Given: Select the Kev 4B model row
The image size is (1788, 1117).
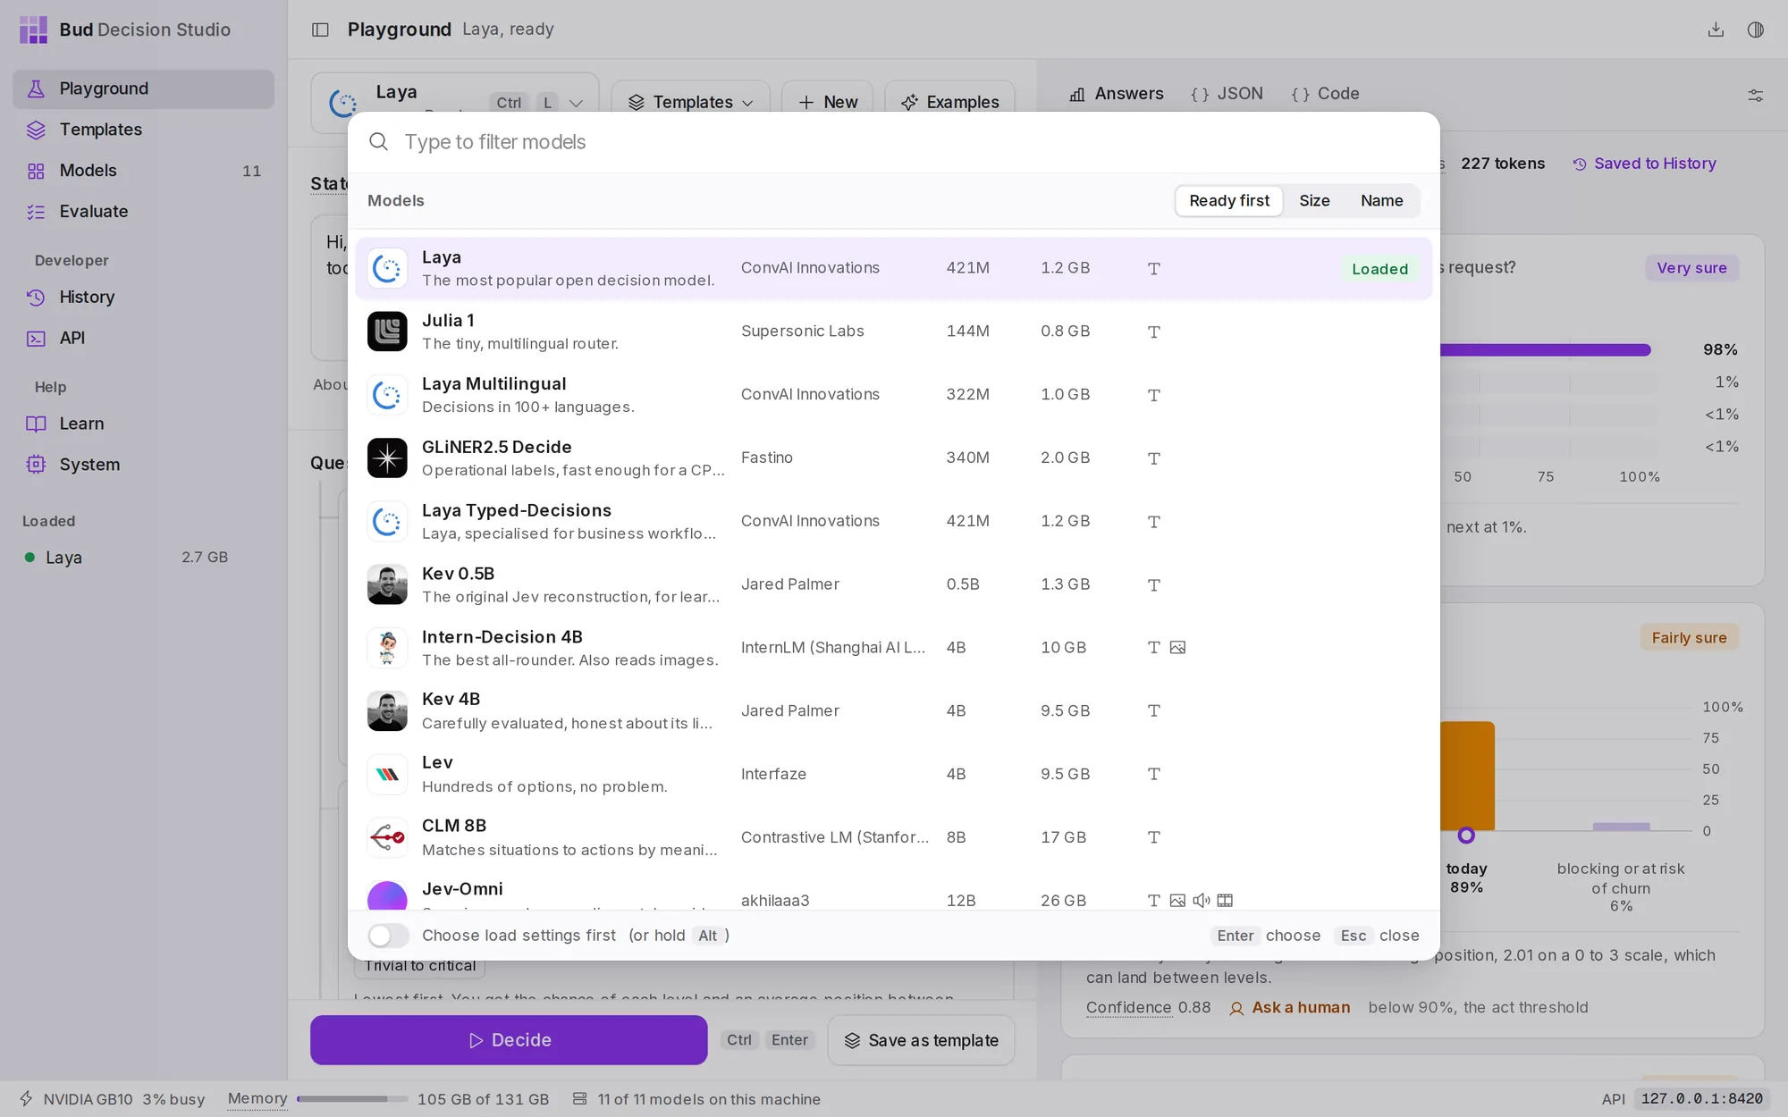Looking at the screenshot, I should pyautogui.click(x=894, y=711).
